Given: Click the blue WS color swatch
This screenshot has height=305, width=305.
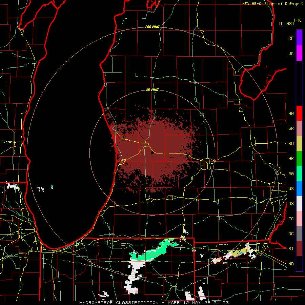Looking at the screenshot, I should point(299,188).
